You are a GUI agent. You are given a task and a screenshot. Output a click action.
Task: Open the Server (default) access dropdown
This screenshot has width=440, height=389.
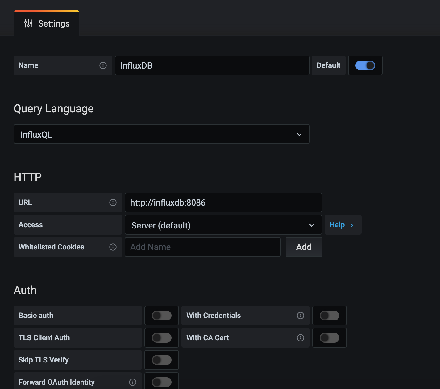[x=223, y=225]
